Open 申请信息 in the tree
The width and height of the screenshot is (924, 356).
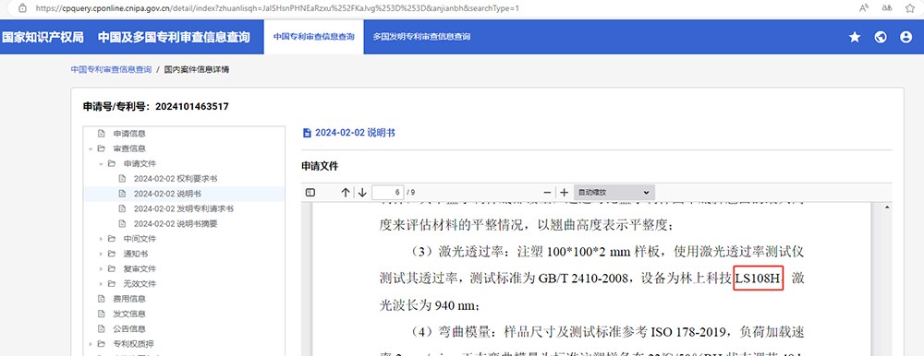(x=129, y=134)
